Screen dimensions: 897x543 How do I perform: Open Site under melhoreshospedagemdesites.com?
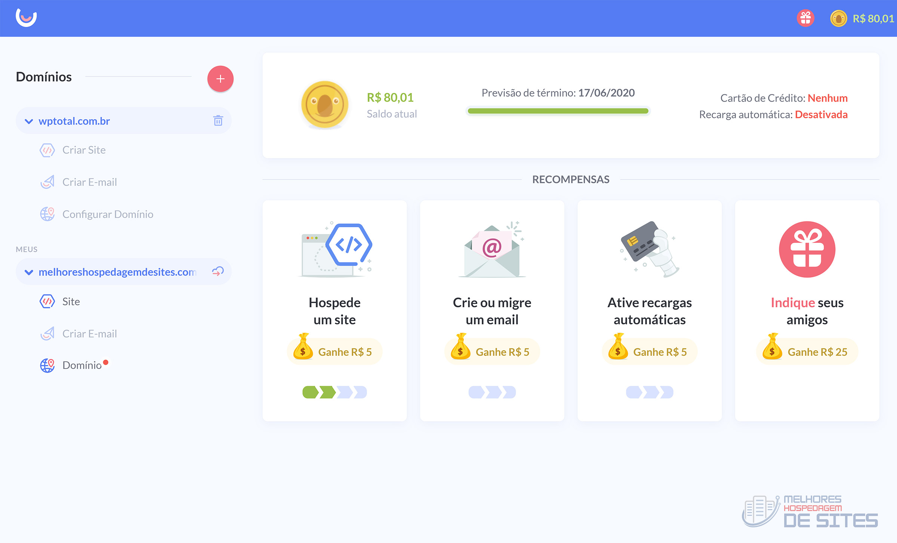[71, 302]
